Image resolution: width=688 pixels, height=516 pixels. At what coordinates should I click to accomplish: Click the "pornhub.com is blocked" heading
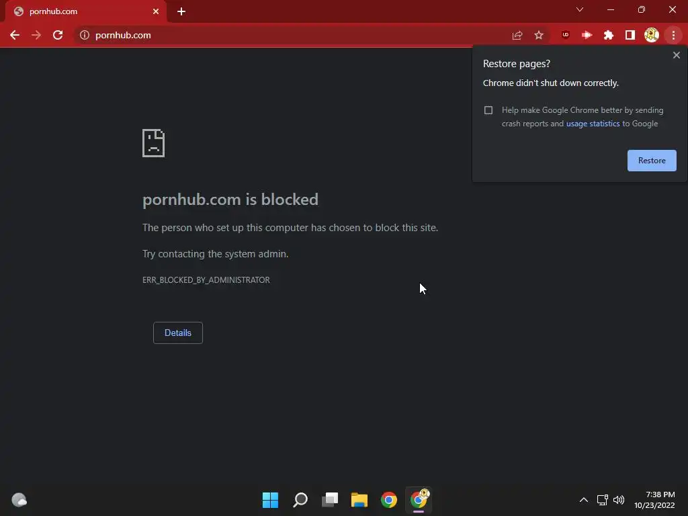(230, 200)
